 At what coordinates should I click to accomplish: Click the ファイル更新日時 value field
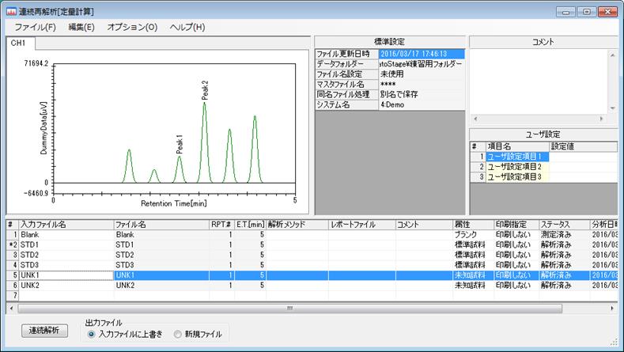(x=420, y=54)
